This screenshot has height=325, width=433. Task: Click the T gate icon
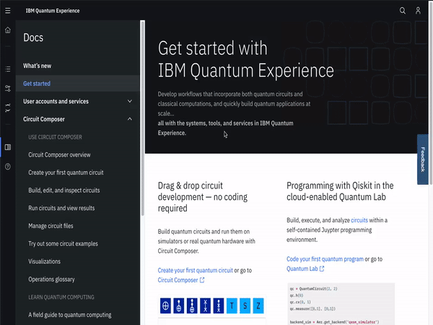232,305
